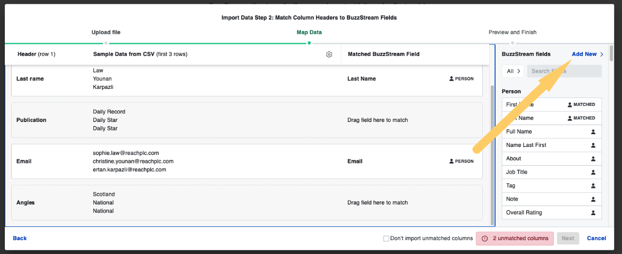Image resolution: width=622 pixels, height=254 pixels.
Task: Click the Next button
Action: coord(568,239)
